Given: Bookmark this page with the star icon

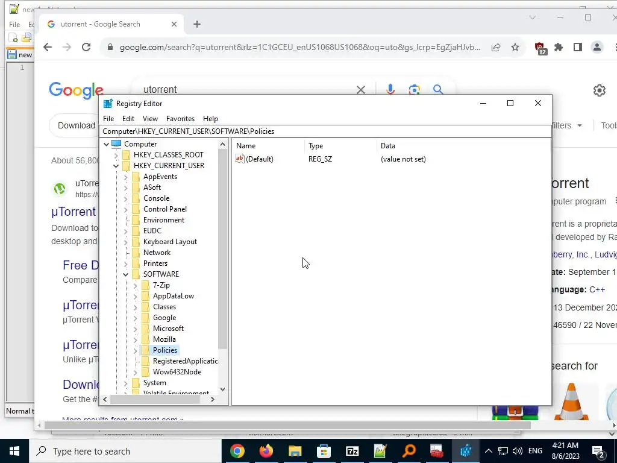Looking at the screenshot, I should pyautogui.click(x=515, y=47).
